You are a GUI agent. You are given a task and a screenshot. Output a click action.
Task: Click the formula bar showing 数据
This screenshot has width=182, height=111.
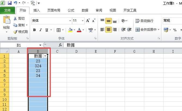coord(123,45)
